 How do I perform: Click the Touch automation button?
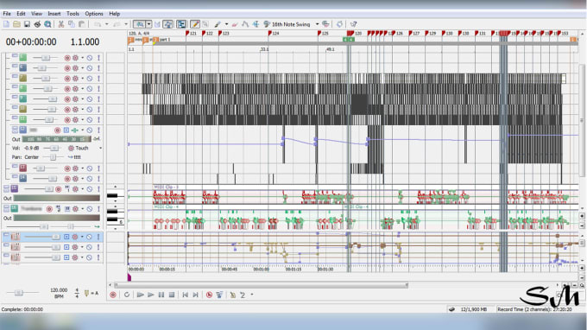click(78, 148)
